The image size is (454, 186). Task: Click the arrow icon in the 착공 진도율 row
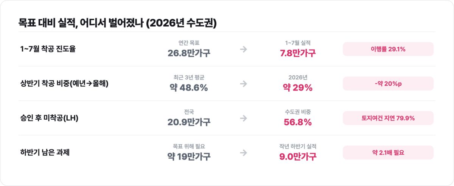coord(243,49)
